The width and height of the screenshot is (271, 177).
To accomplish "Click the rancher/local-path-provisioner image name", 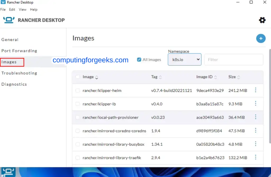I will pyautogui.click(x=111, y=118).
